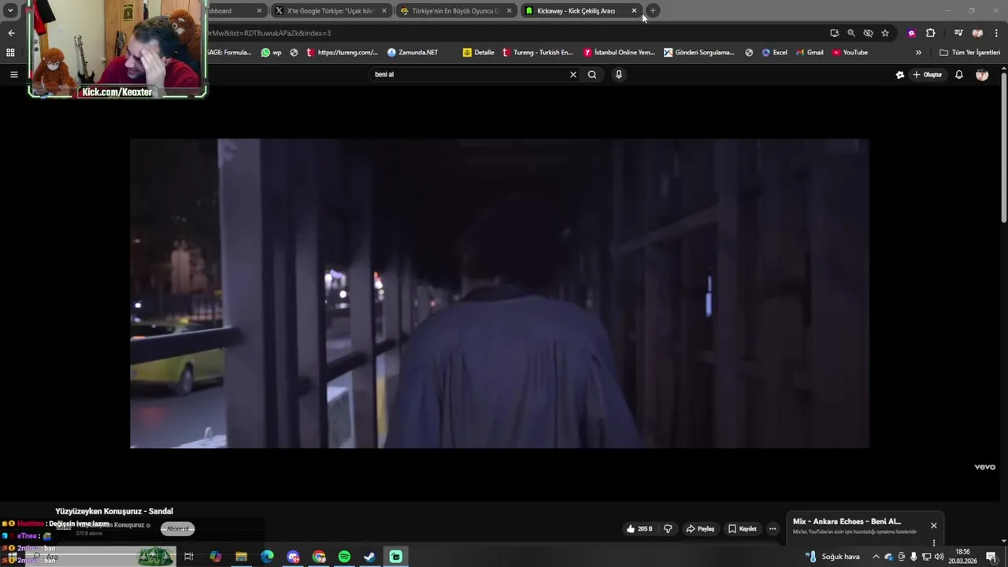The image size is (1008, 567).
Task: Close the Kickaway tab
Action: click(x=634, y=11)
